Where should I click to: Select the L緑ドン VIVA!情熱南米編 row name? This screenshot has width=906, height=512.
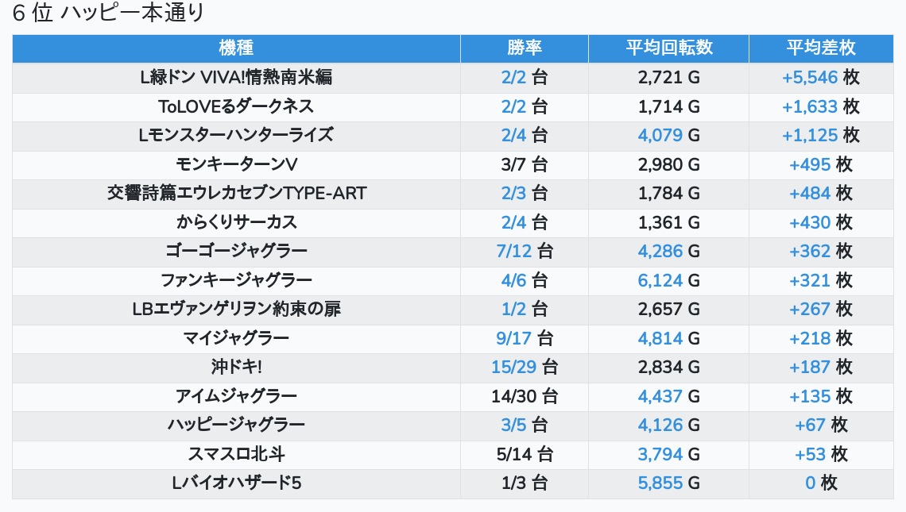236,77
